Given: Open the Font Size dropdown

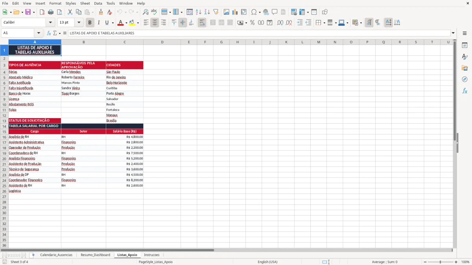Looking at the screenshot, I should tap(79, 23).
